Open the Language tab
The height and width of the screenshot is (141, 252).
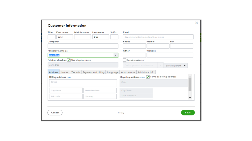pyautogui.click(x=113, y=72)
